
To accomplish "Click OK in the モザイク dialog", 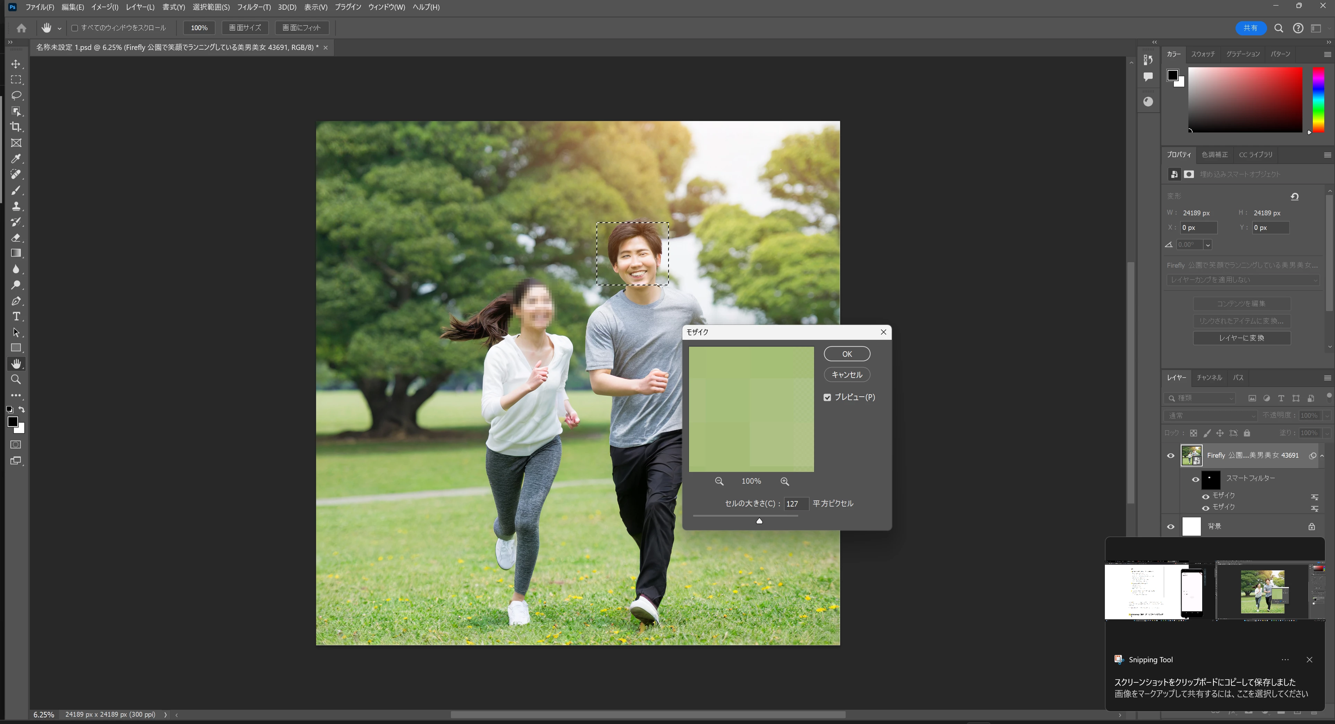I will [846, 354].
